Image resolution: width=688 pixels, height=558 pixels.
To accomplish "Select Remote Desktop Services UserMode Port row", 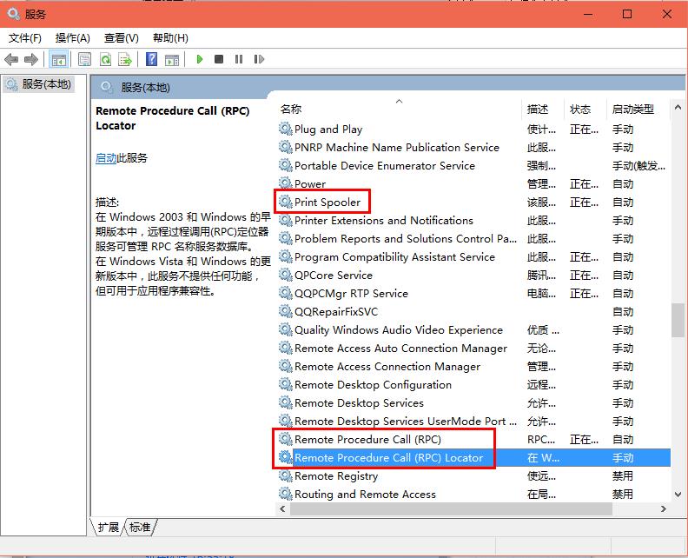I will [474, 421].
